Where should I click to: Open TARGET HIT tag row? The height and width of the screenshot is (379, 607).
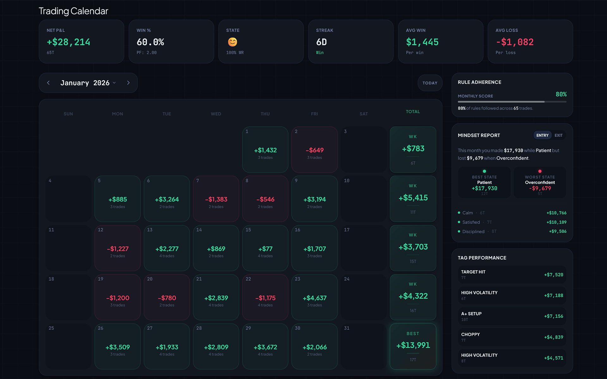point(512,275)
